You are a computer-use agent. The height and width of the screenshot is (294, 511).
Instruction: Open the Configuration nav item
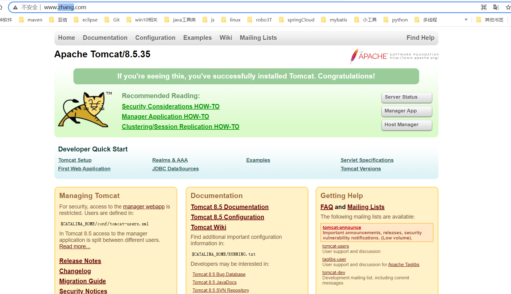click(x=155, y=38)
